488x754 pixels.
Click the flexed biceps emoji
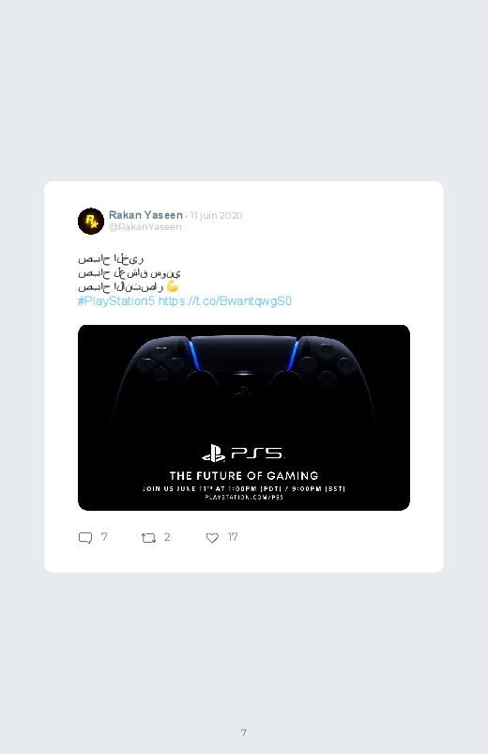pos(172,286)
